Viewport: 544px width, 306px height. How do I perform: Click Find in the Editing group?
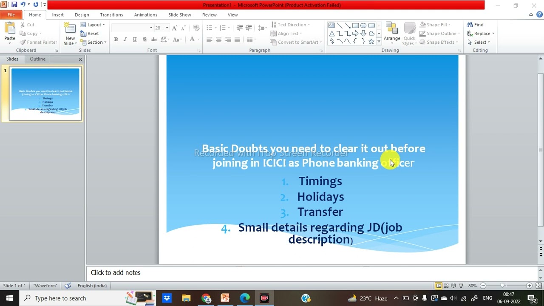(475, 25)
